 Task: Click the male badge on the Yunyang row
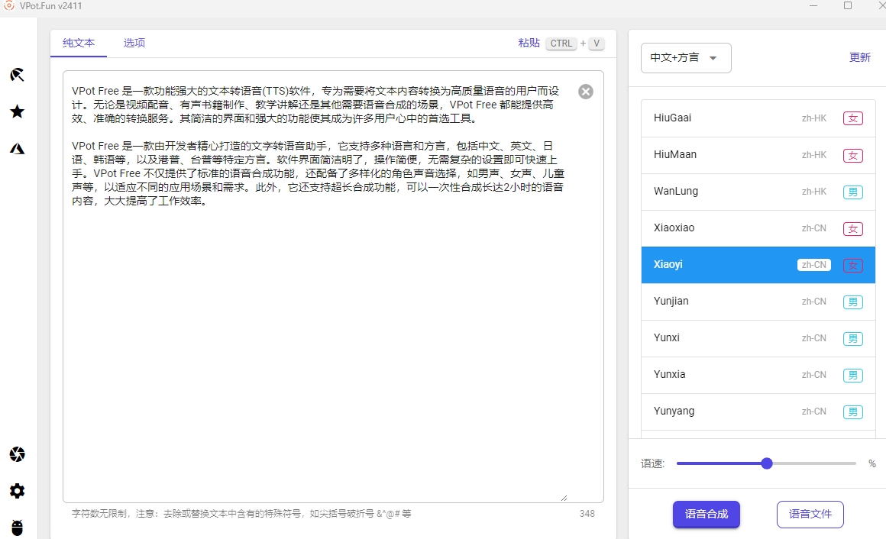[x=852, y=412]
